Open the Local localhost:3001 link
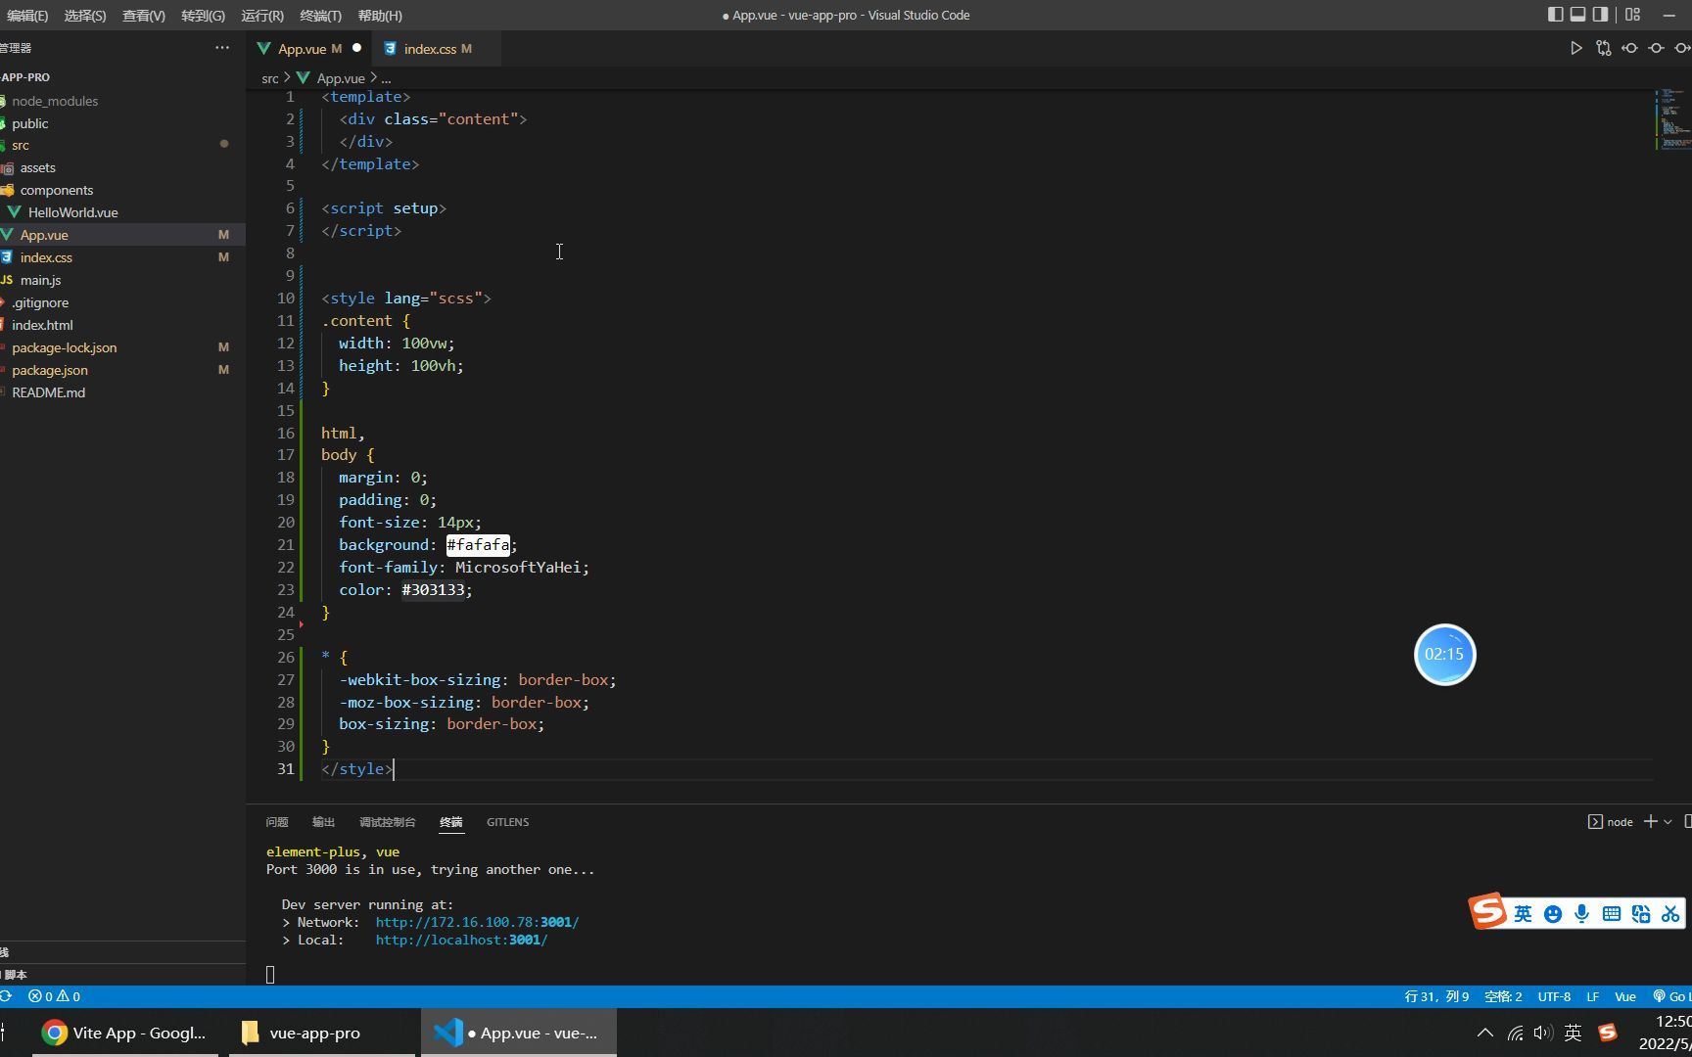This screenshot has height=1057, width=1692. (461, 940)
